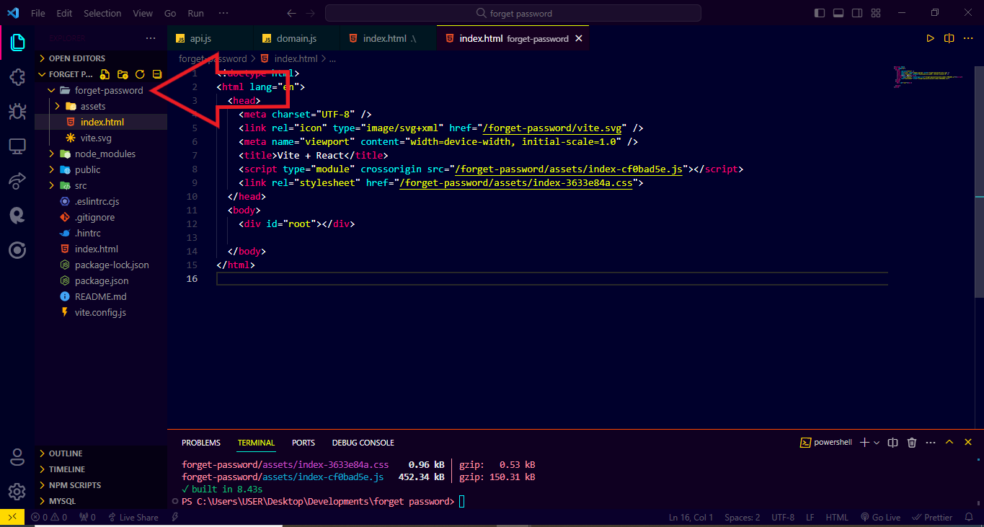Open the Run and Debug view
Viewport: 984px width, 527px height.
click(17, 112)
